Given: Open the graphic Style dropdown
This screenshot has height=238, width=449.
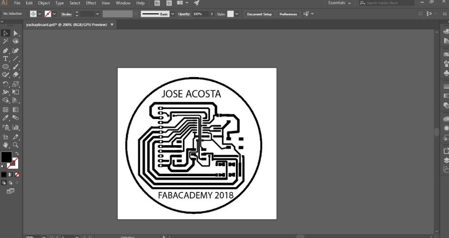Looking at the screenshot, I should [237, 14].
